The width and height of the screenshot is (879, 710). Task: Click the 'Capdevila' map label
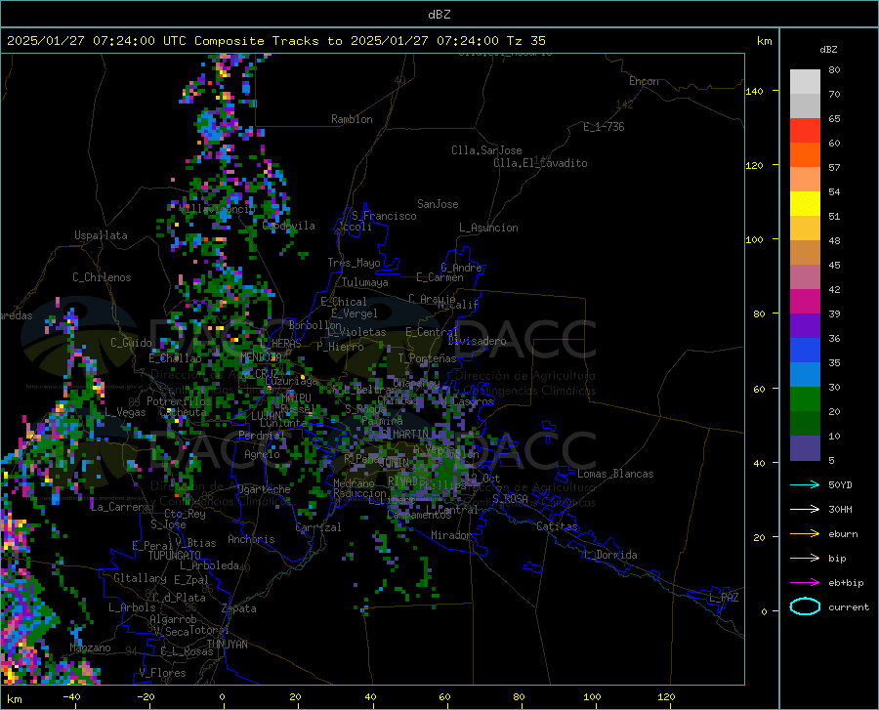click(x=289, y=226)
